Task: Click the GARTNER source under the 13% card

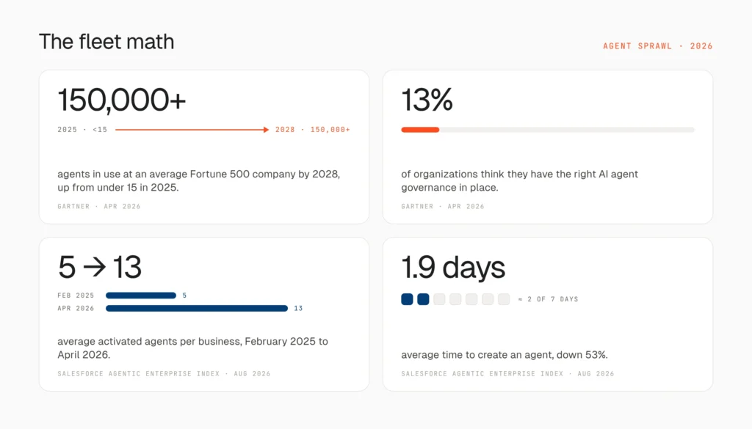Action: point(443,206)
